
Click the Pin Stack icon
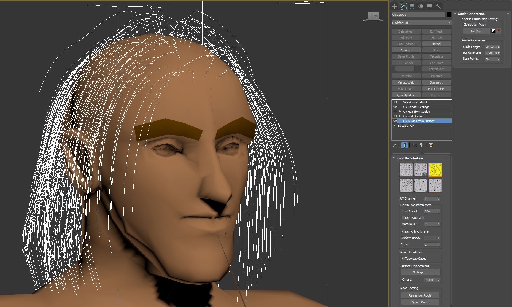pos(395,145)
